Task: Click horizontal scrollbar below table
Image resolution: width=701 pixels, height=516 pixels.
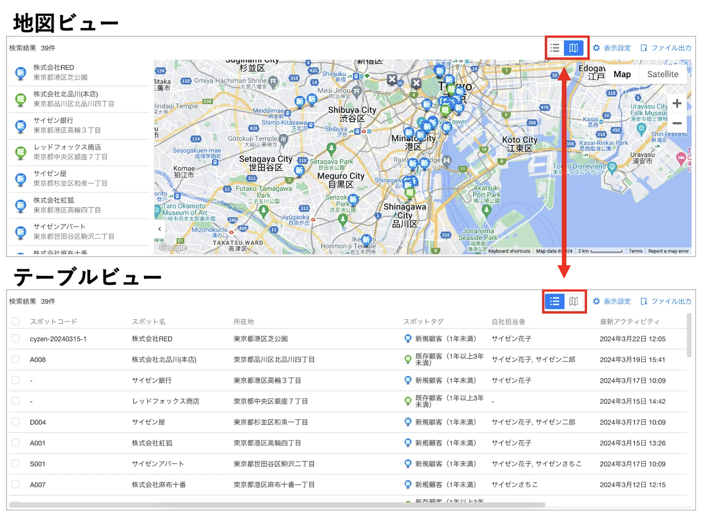Action: tap(277, 505)
